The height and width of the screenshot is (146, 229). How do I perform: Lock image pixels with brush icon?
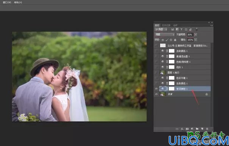167,40
